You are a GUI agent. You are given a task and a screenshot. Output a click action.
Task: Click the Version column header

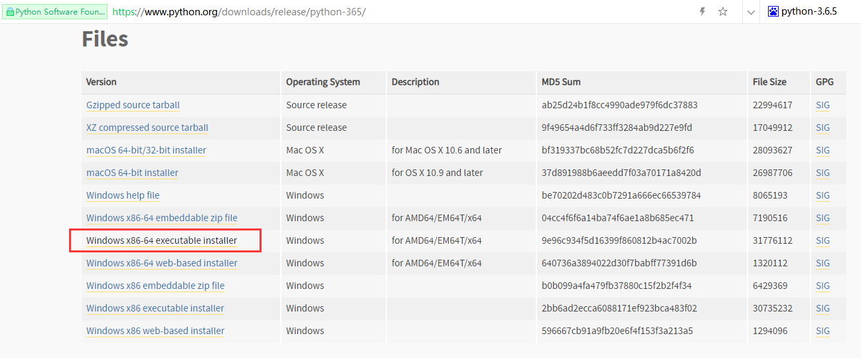click(x=101, y=82)
